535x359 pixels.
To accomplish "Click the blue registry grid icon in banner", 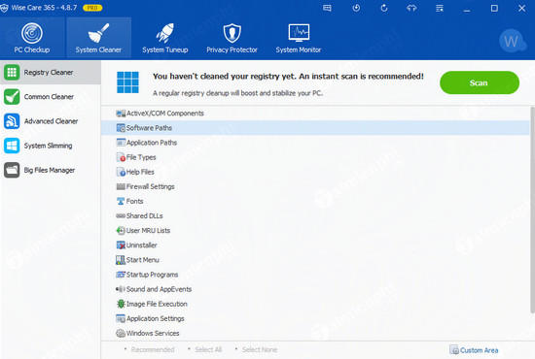I will pyautogui.click(x=128, y=82).
